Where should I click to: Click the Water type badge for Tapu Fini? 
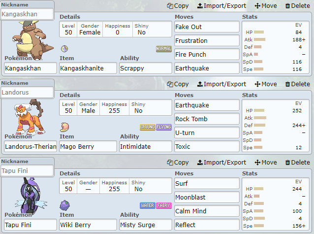[x=147, y=205]
